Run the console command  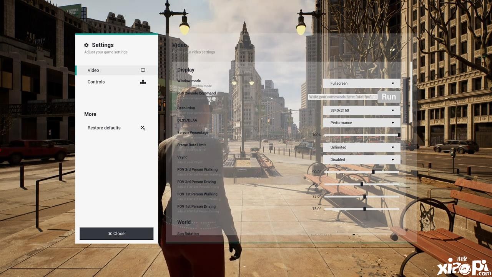click(x=389, y=97)
